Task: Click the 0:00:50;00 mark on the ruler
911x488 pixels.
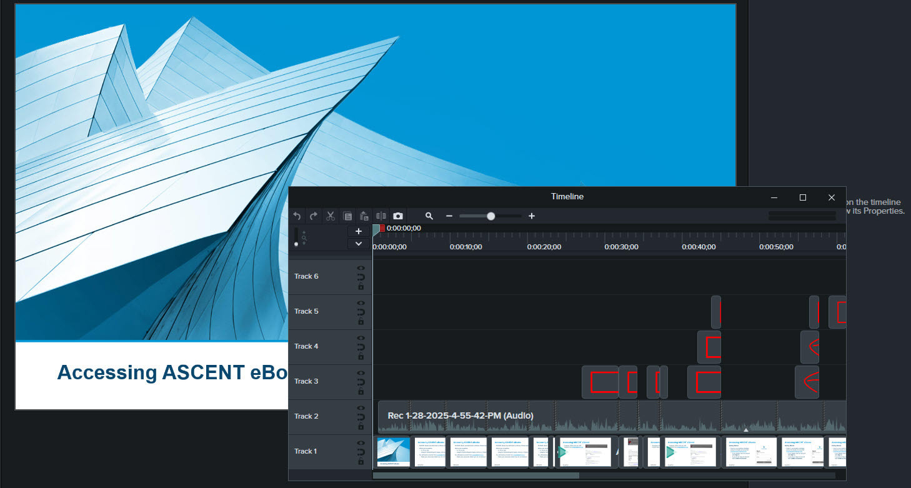Action: pos(776,247)
